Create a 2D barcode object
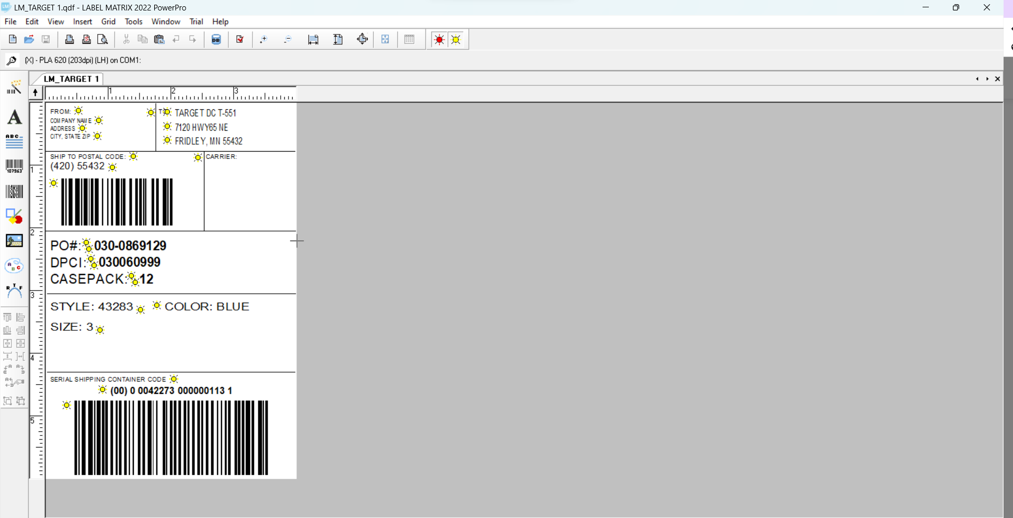 tap(14, 191)
